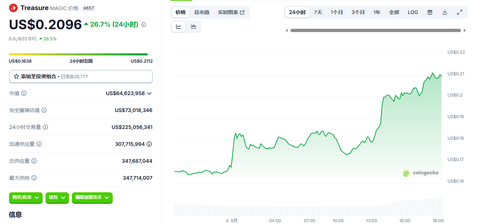Screen dimensions: 479x224
Task: Select the 总市值 chart tab
Action: pos(202,12)
